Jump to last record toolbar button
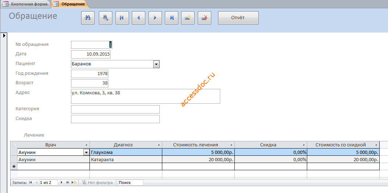This screenshot has height=193, width=388. (x=171, y=18)
